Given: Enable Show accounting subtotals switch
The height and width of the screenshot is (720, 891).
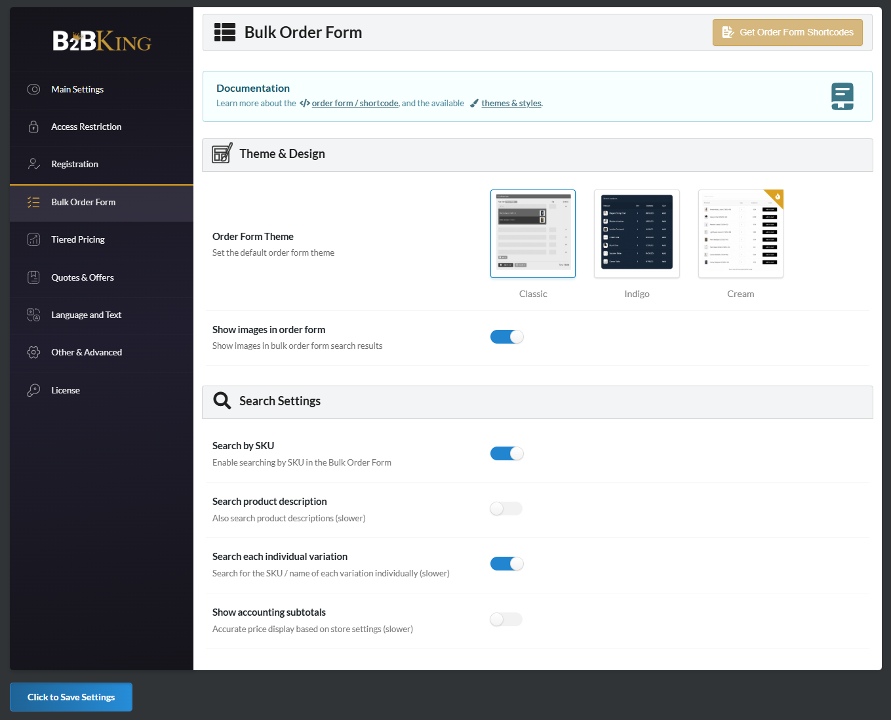Looking at the screenshot, I should point(506,620).
